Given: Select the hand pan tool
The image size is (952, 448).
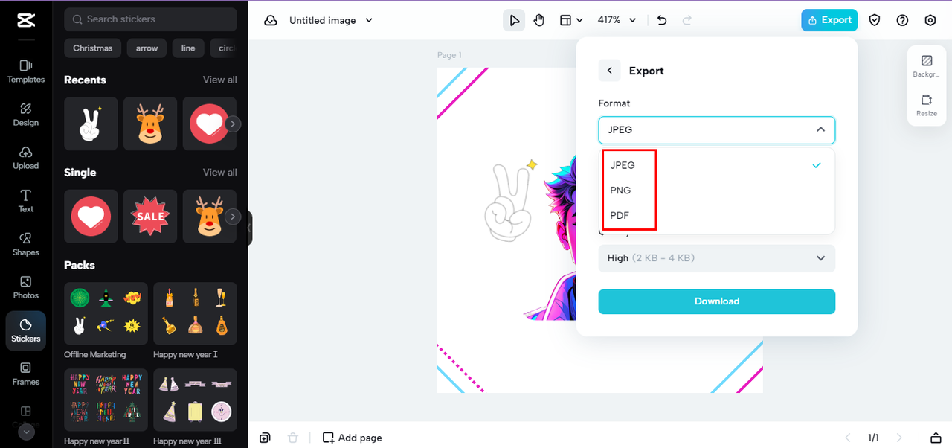Looking at the screenshot, I should click(539, 20).
